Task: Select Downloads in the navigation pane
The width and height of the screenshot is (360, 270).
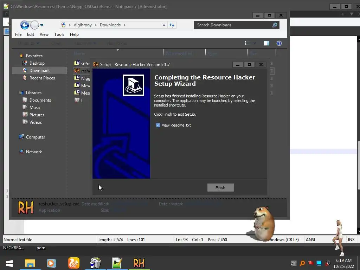Action: [x=40, y=70]
